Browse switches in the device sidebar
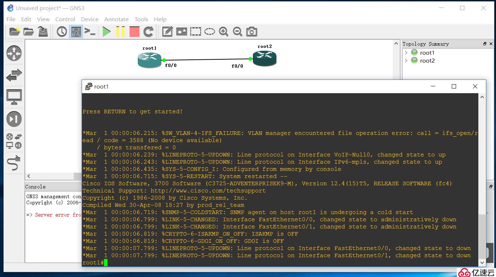Image resolution: width=496 pixels, height=277 pixels. [14, 75]
